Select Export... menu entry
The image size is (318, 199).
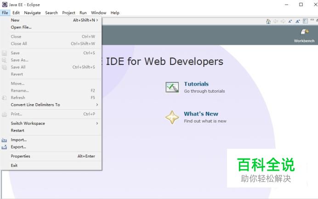pos(51,147)
